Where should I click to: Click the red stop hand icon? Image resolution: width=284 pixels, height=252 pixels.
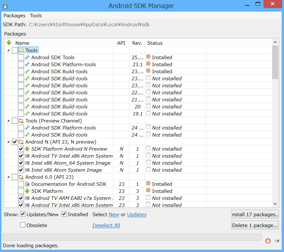268,241
